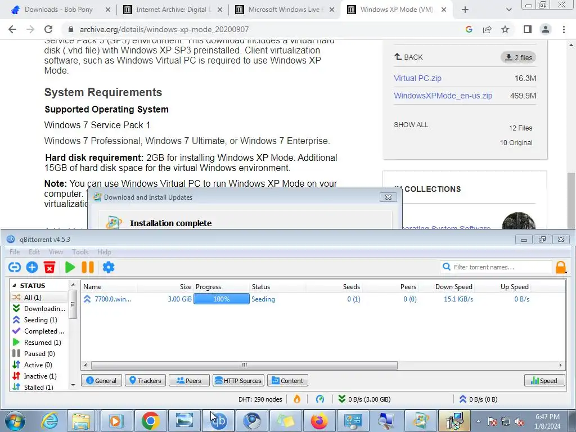Open qBittorrent Tools menu

pos(80,251)
